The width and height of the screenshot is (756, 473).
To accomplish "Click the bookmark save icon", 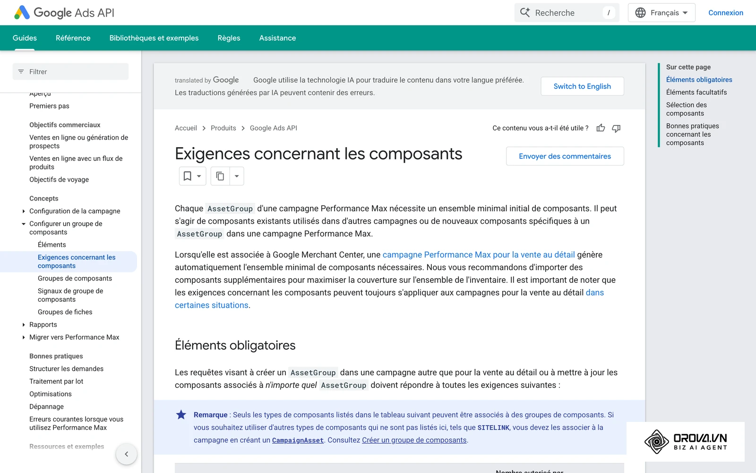I will coord(187,176).
